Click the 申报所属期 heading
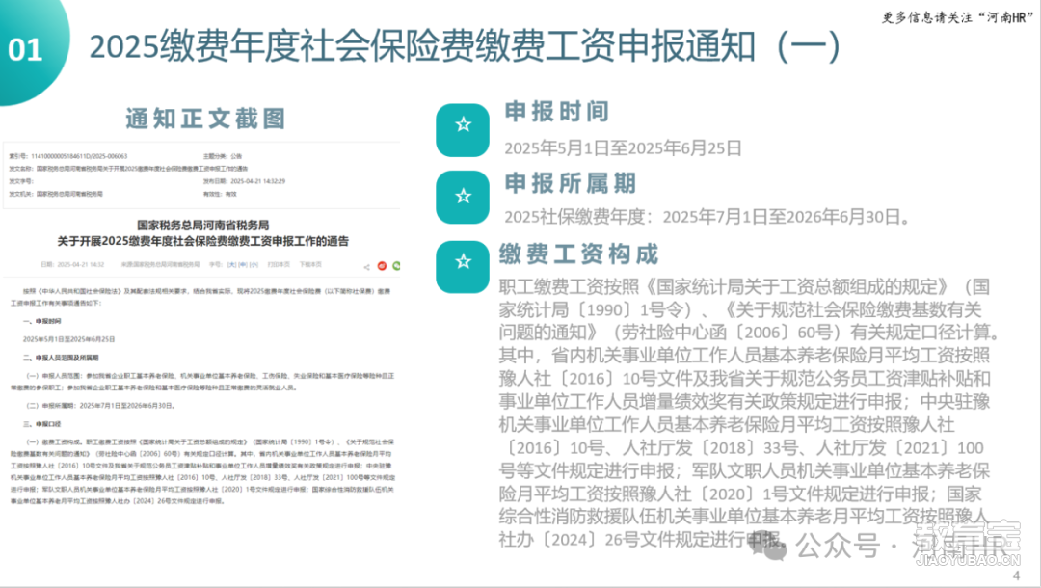This screenshot has height=588, width=1041. [571, 183]
